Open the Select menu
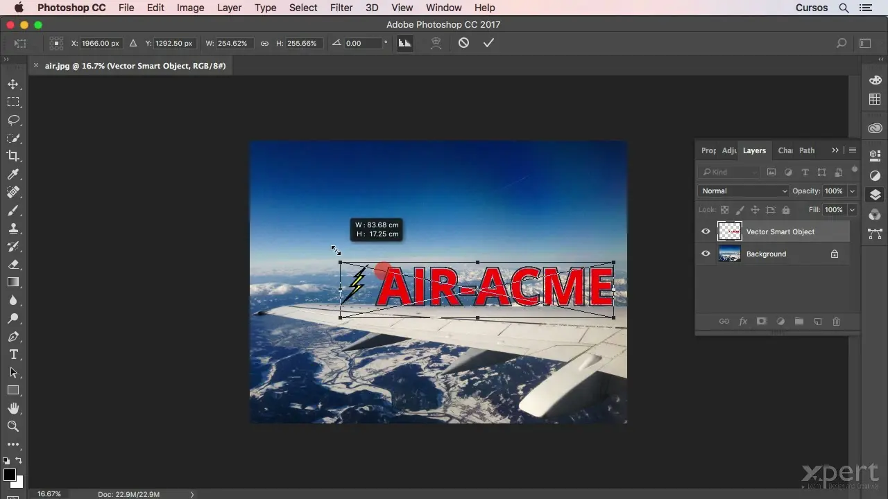Viewport: 888px width, 499px height. (303, 8)
